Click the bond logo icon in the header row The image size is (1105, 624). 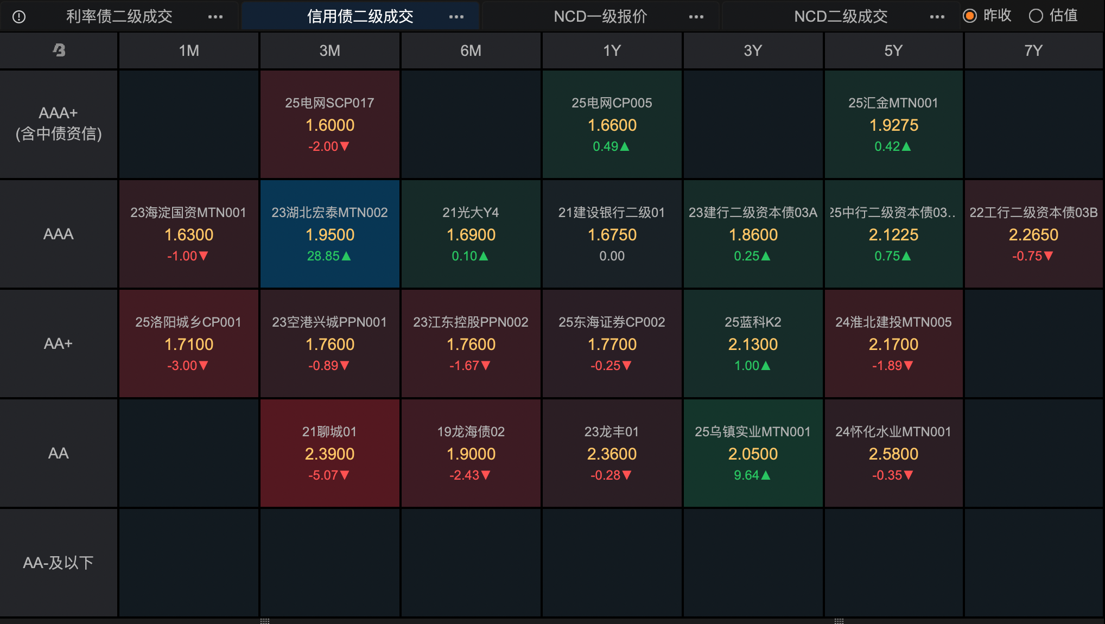point(59,50)
